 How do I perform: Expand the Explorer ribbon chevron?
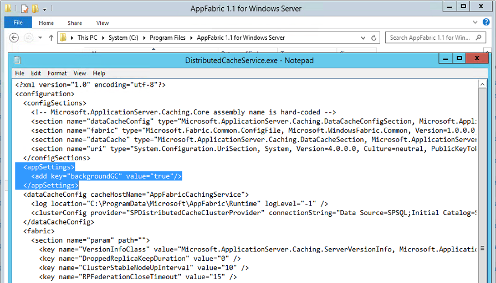point(475,22)
